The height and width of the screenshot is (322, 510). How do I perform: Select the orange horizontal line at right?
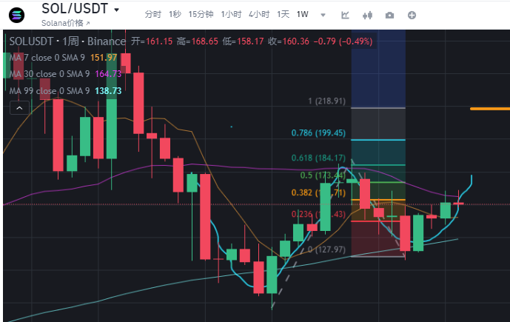click(x=490, y=109)
